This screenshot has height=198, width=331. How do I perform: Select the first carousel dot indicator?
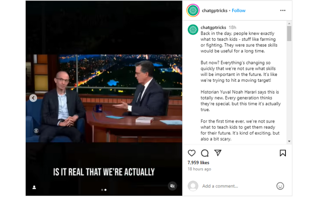pos(102,190)
